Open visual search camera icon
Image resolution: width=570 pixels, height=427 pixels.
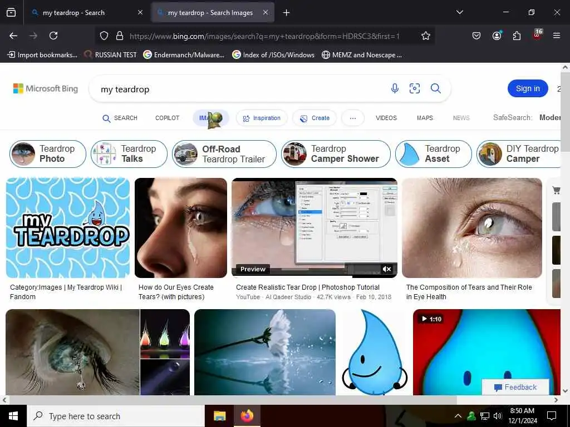pos(414,88)
